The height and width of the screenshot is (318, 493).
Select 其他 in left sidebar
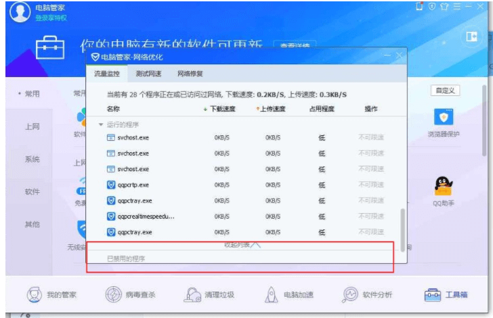32,225
